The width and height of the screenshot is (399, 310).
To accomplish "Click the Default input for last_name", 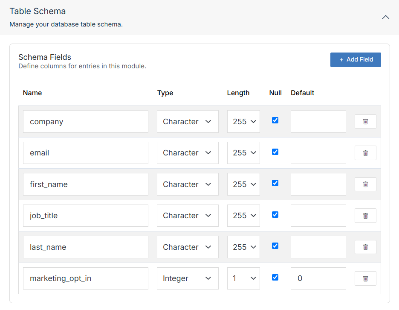I will [318, 247].
